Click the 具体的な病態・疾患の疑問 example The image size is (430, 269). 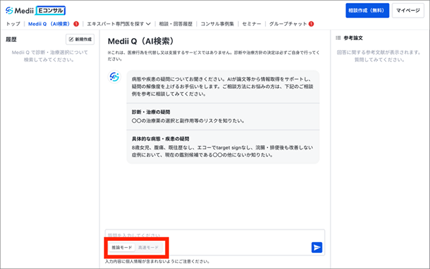[222, 147]
